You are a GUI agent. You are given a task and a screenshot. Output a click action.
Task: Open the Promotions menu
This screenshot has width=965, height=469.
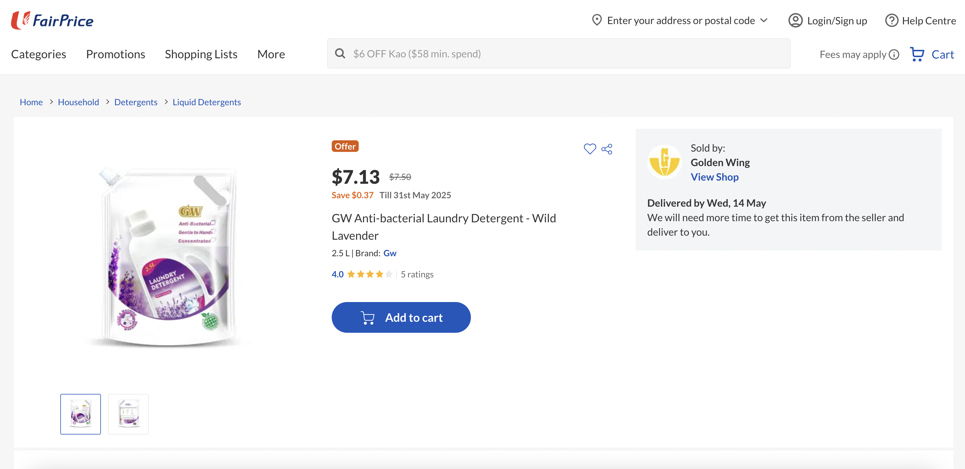[115, 54]
